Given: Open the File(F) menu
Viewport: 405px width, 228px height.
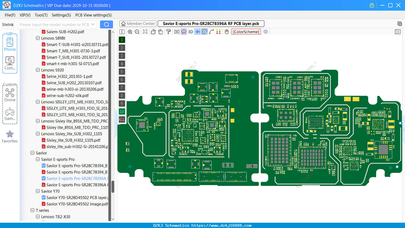Looking at the screenshot, I should [x=10, y=15].
